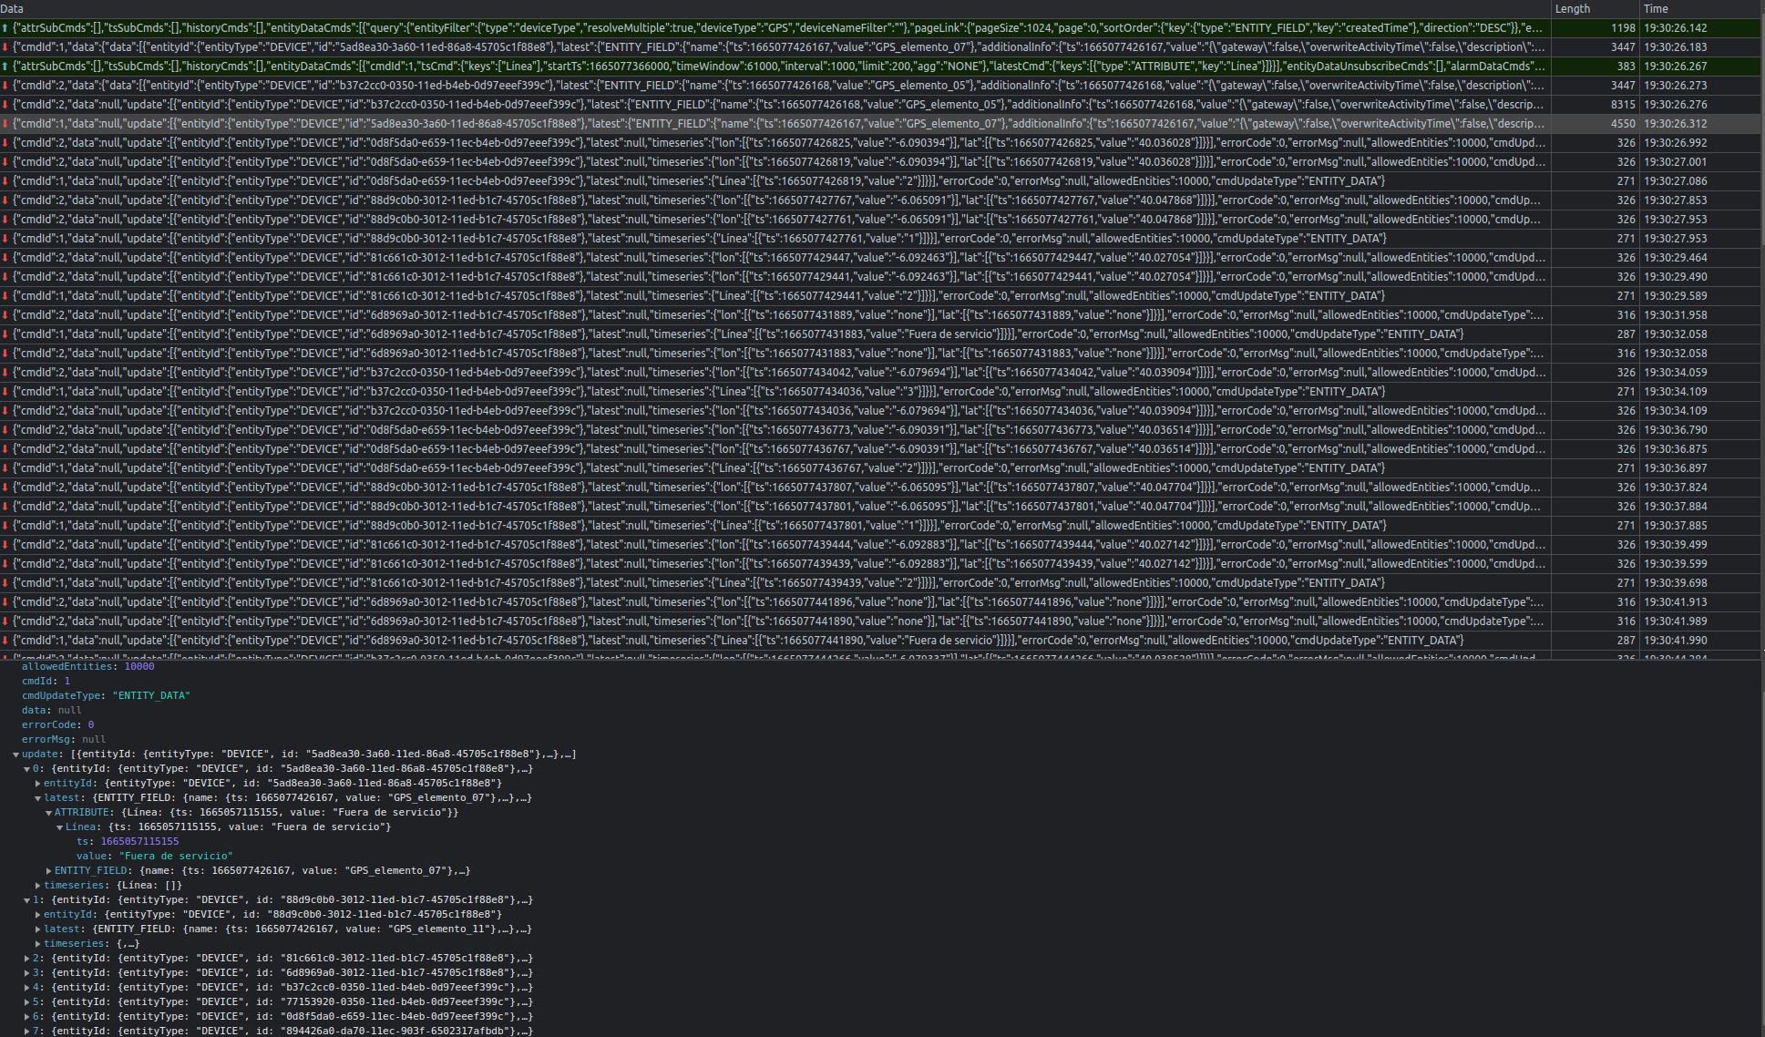
Task: Sort messages by the Length column
Action: (x=1571, y=8)
